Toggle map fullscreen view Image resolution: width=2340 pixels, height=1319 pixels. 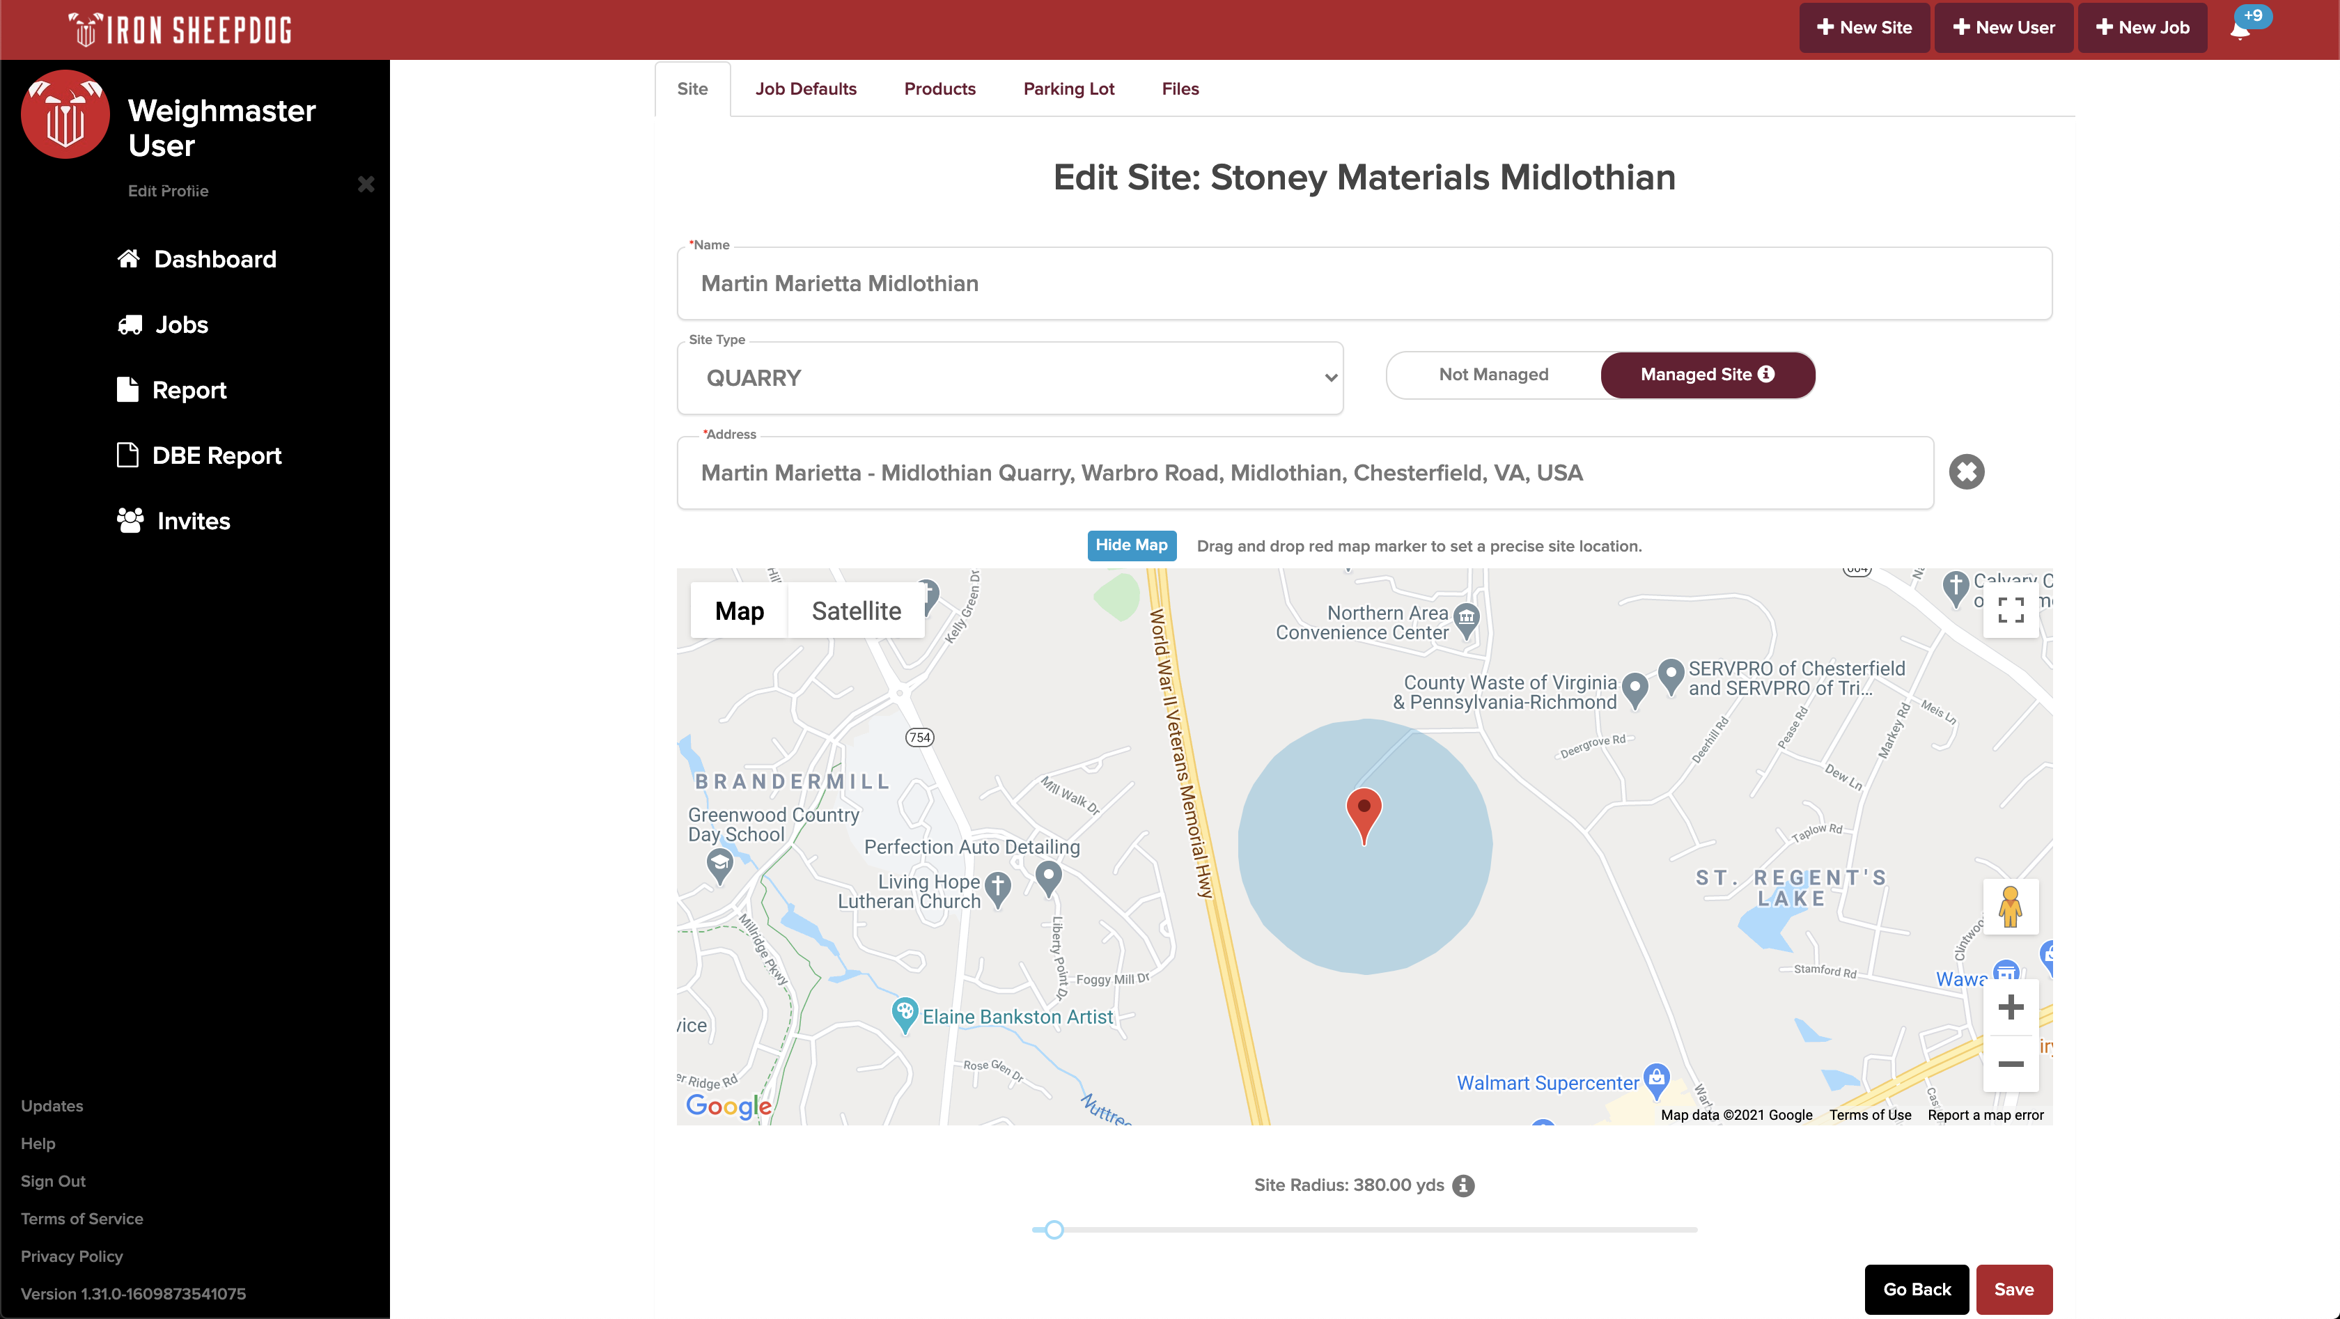click(x=2011, y=611)
